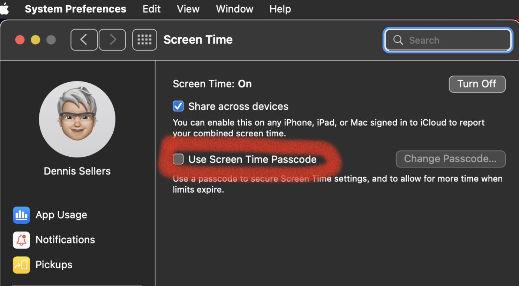Enable Use Screen Time Passcode checkbox
The width and height of the screenshot is (519, 286).
point(178,159)
